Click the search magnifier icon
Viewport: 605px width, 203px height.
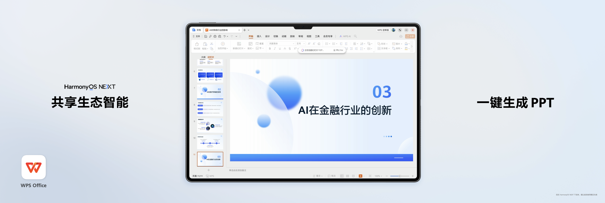click(355, 36)
